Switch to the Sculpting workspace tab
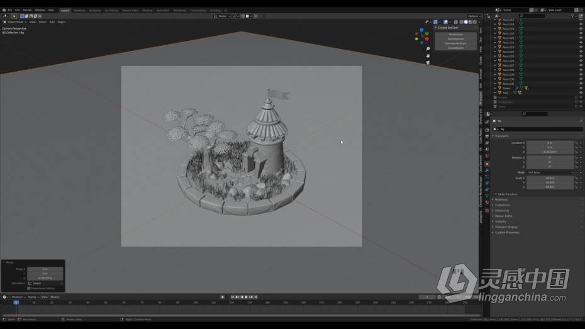The width and height of the screenshot is (585, 329). (x=95, y=11)
